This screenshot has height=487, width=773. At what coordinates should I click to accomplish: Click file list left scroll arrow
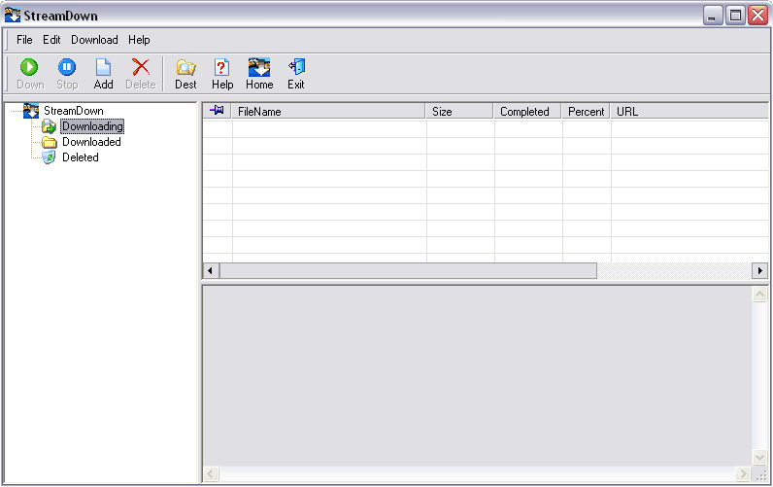pos(211,270)
